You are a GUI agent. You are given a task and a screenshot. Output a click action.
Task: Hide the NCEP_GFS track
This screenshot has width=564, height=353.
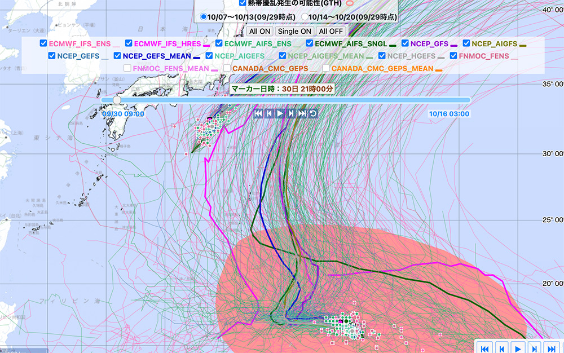click(x=405, y=43)
